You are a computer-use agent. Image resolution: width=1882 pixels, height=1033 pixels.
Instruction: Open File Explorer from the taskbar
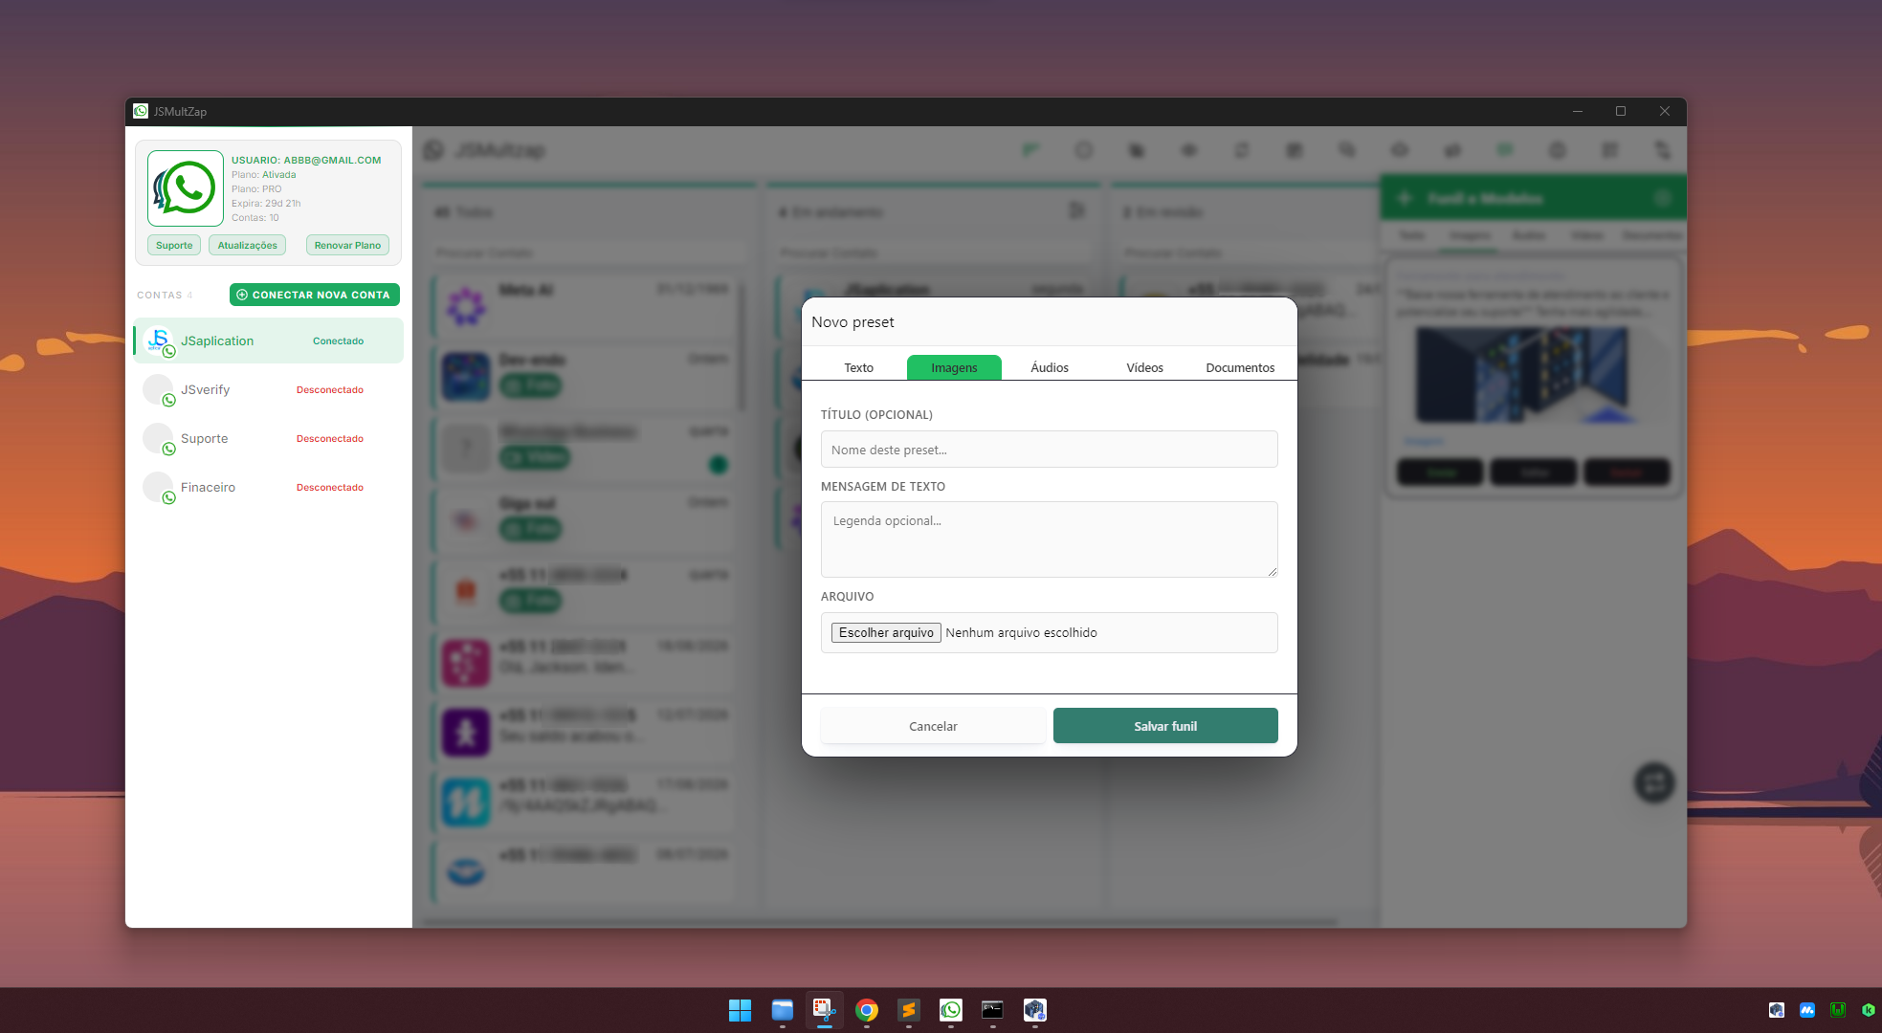click(783, 1010)
